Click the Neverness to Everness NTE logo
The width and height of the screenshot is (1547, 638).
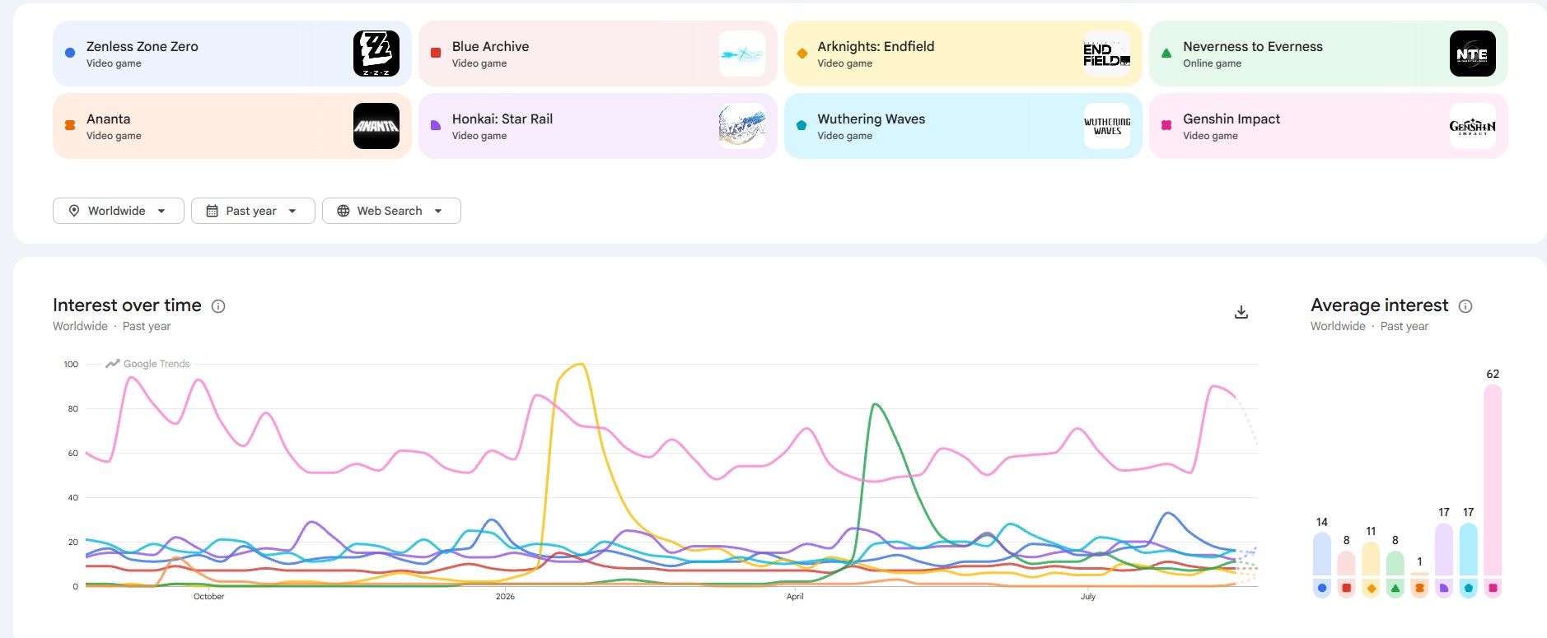[x=1473, y=54]
